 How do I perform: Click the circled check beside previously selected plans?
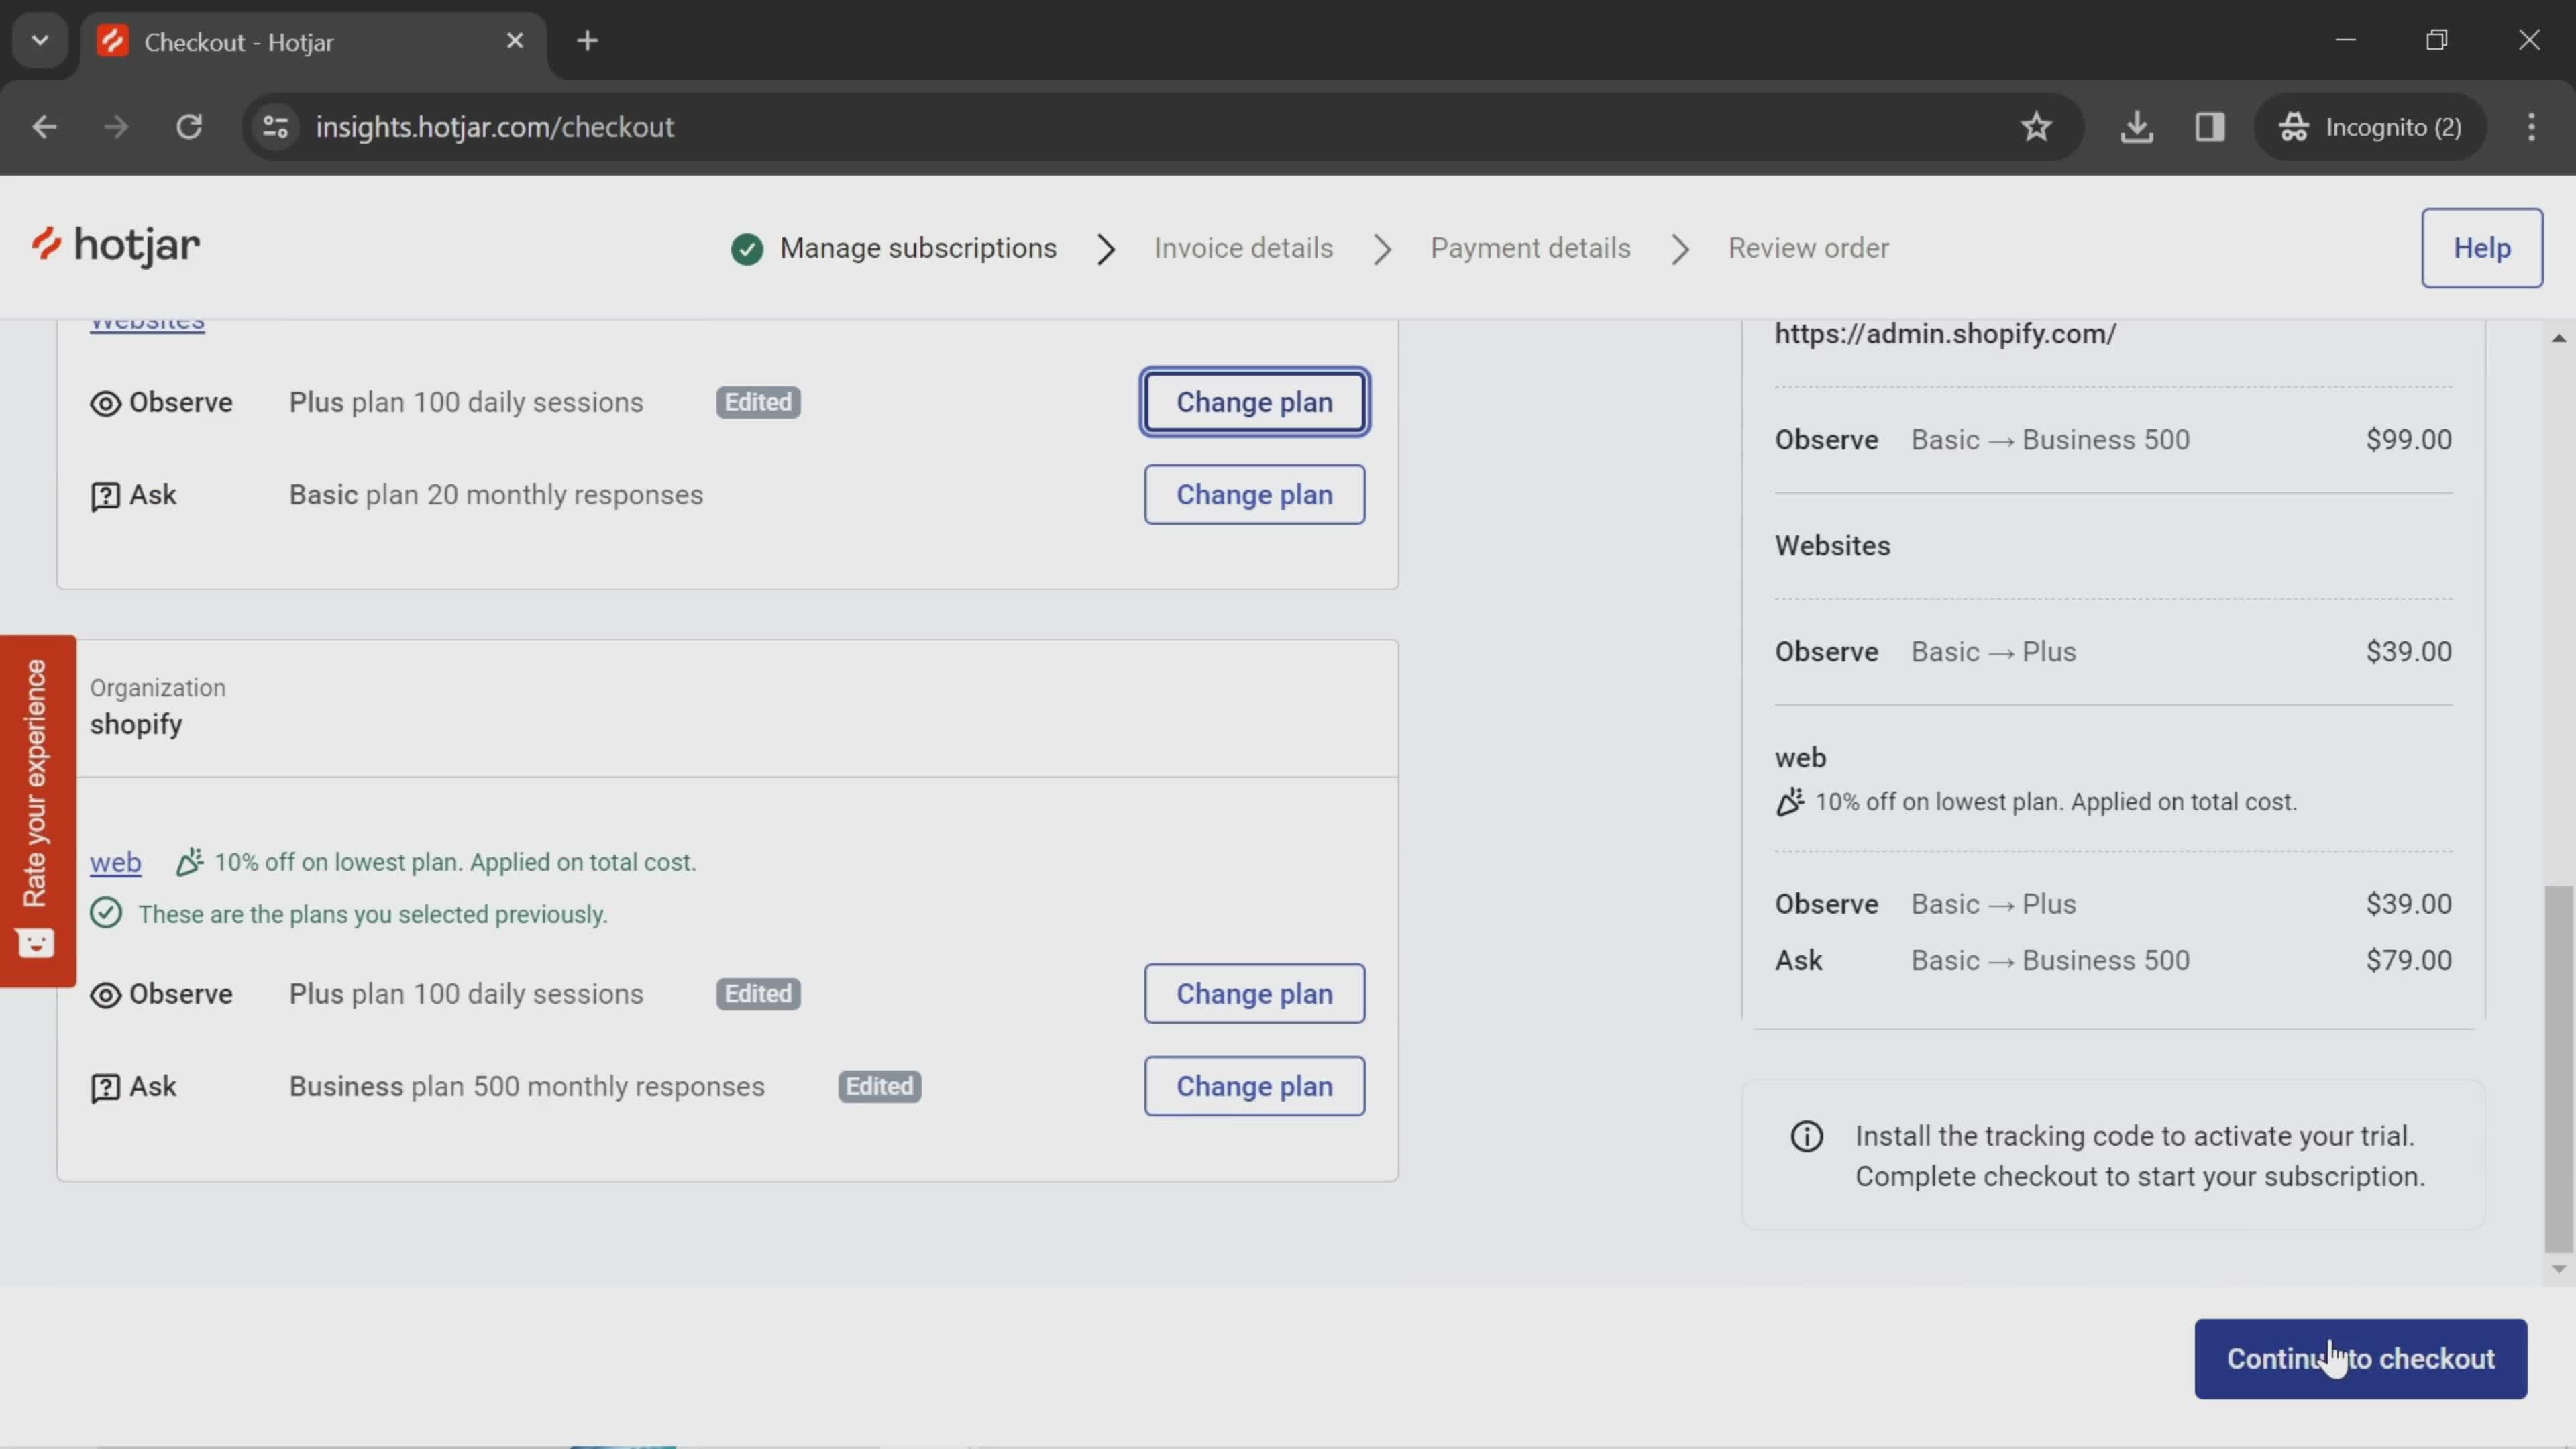106,914
